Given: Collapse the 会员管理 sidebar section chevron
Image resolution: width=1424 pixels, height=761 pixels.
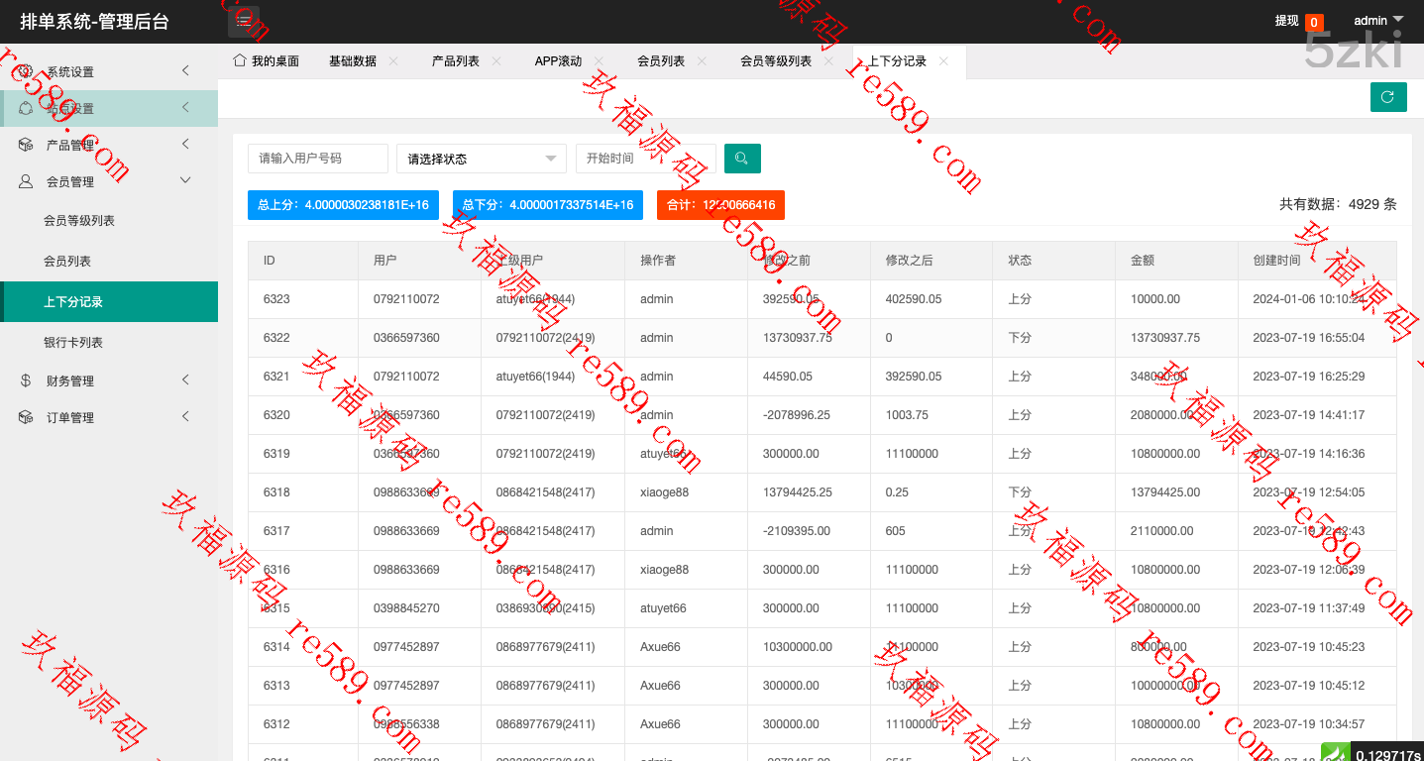Looking at the screenshot, I should click(185, 180).
